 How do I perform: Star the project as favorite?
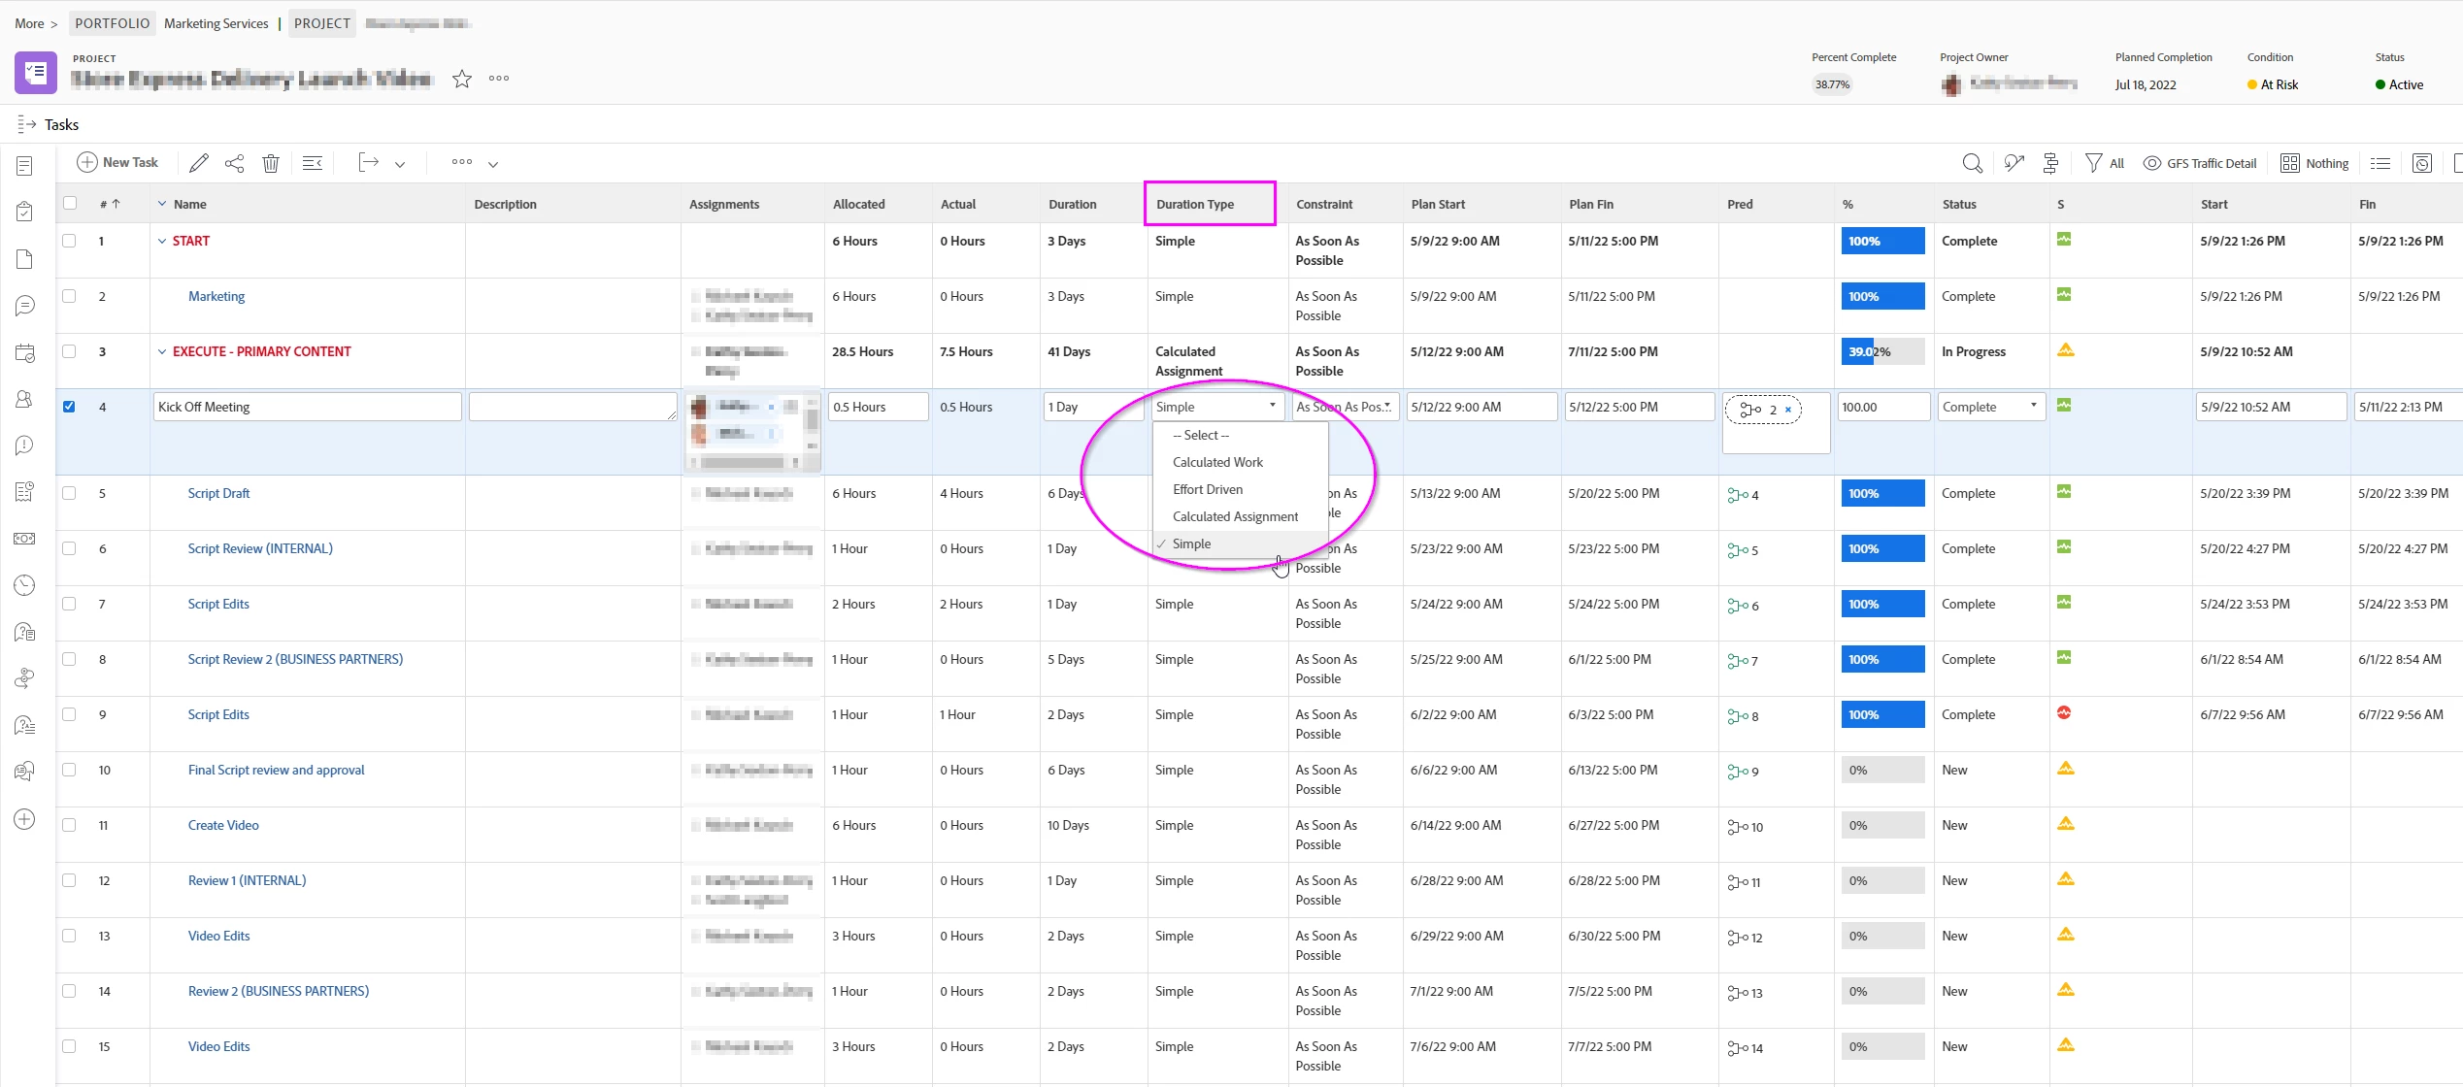pyautogui.click(x=462, y=79)
